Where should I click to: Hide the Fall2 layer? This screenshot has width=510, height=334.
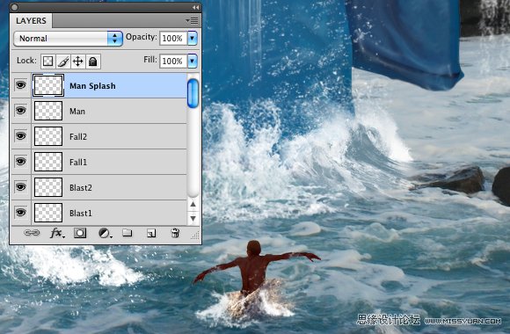pos(20,136)
